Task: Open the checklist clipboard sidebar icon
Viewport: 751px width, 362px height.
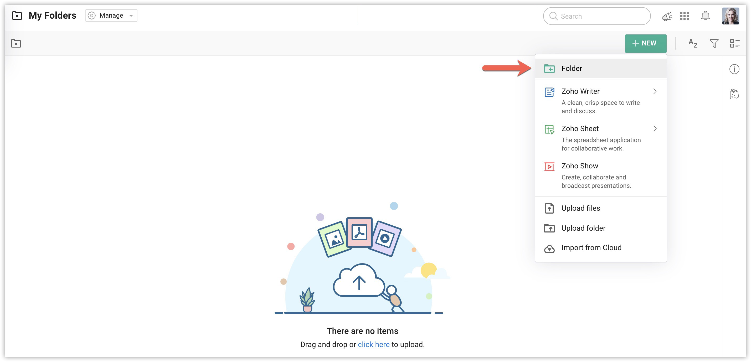Action: point(734,94)
